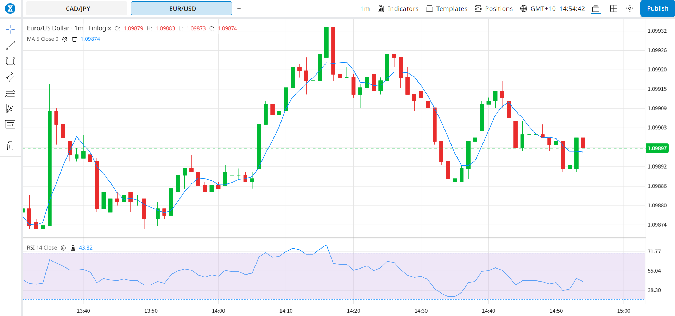This screenshot has height=316, width=675.
Task: Open the Positions panel
Action: click(x=494, y=9)
